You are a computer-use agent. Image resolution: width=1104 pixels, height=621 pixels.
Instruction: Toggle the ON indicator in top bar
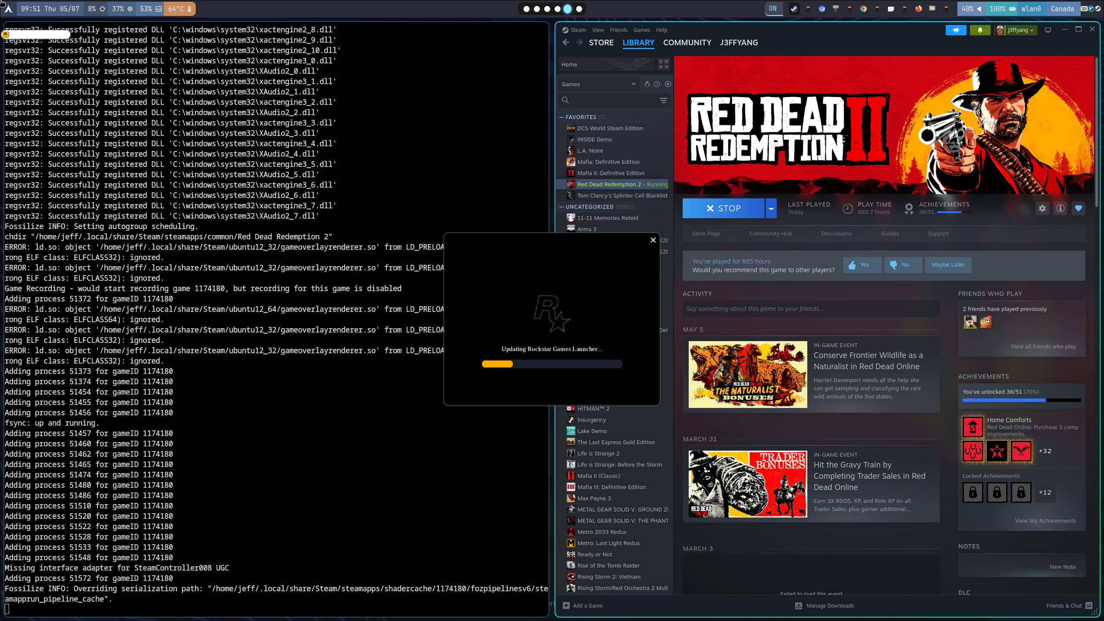coord(773,9)
